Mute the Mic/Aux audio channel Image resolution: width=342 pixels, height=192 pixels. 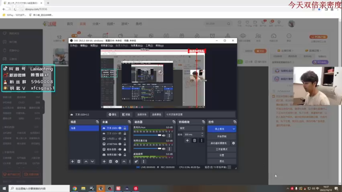164,136
